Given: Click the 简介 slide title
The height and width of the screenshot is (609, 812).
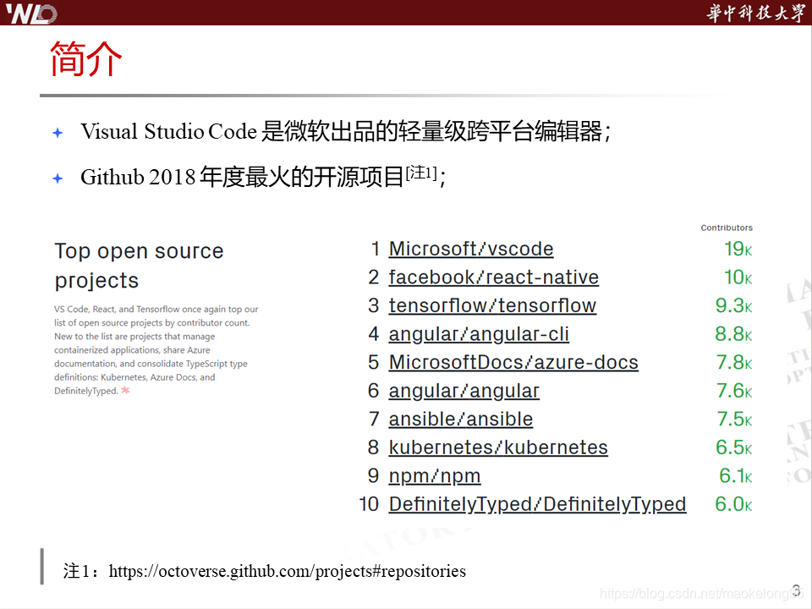Looking at the screenshot, I should tap(85, 59).
